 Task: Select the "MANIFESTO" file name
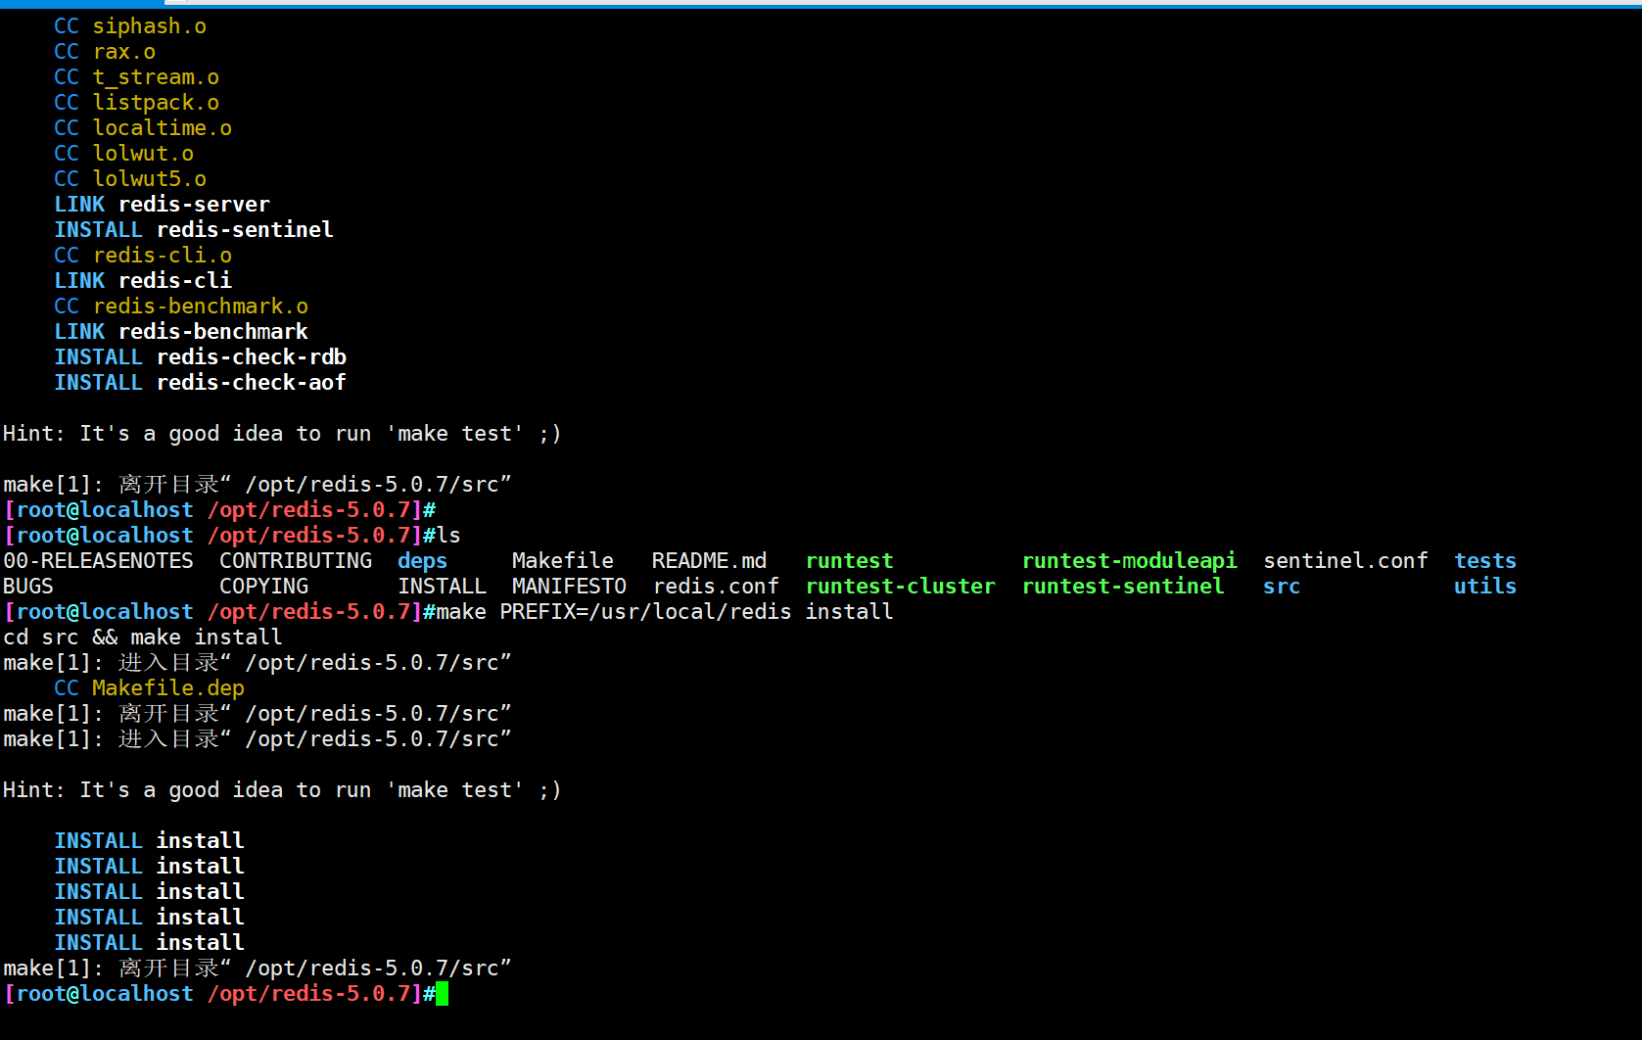(x=570, y=587)
